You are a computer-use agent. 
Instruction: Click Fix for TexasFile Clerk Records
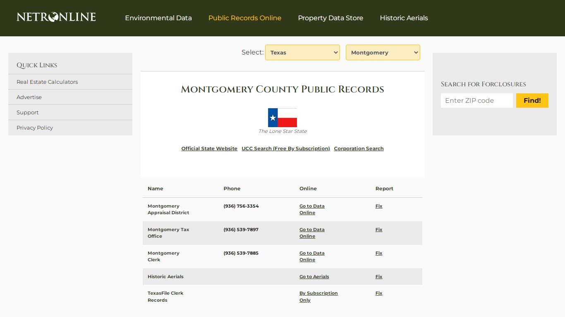coord(379,293)
